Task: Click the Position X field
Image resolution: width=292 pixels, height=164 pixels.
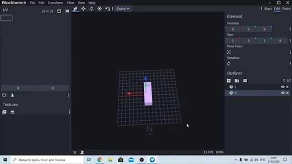Action: [233, 29]
